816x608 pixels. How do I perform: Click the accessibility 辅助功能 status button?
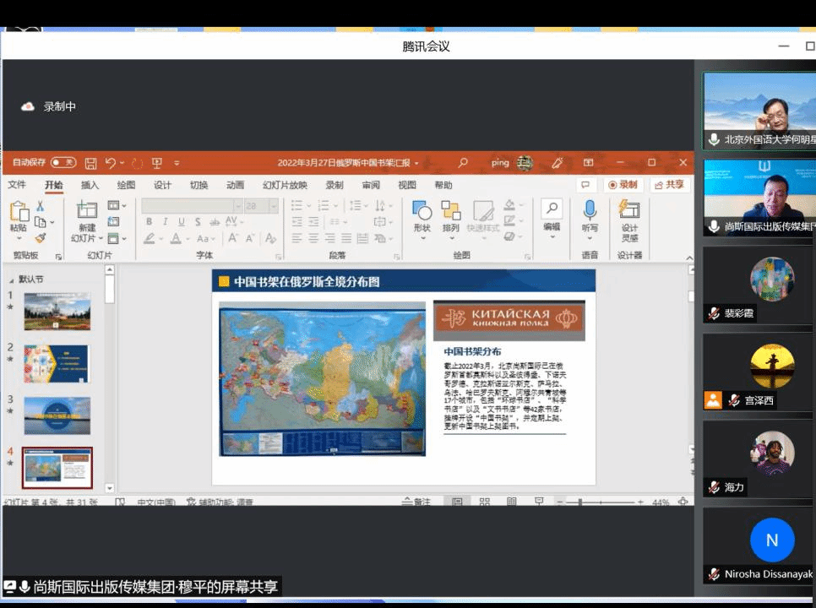click(220, 502)
